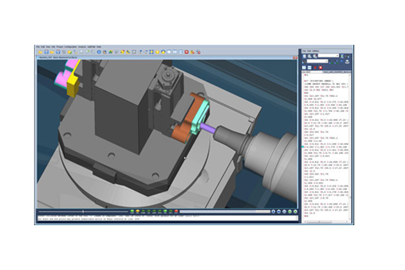Open the OptiPath menu
This screenshot has width=405, height=270.
click(x=91, y=47)
